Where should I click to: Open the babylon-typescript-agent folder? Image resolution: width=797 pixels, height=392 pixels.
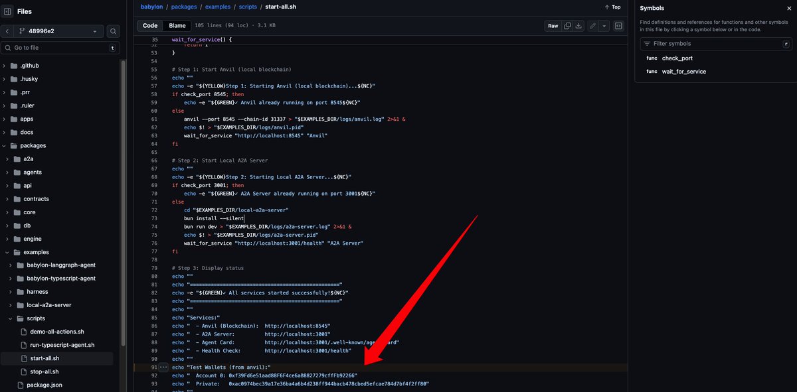click(60, 279)
